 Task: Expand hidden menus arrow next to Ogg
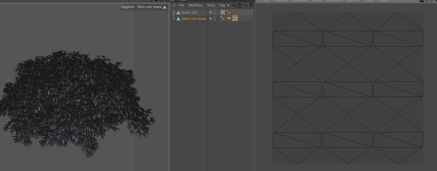(x=228, y=5)
